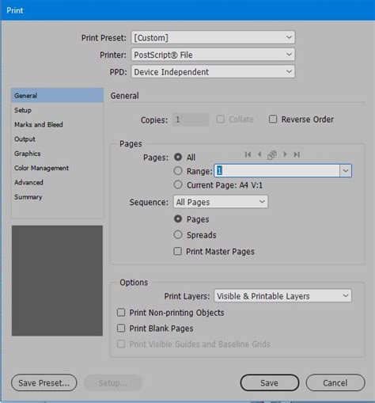
Task: Click the gray page preview thumbnail
Action: (x=57, y=280)
